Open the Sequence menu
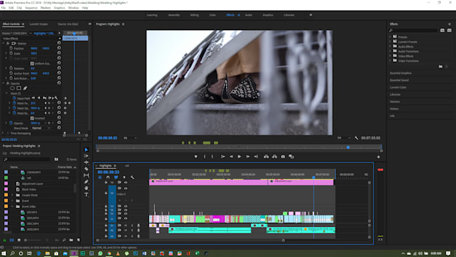This screenshot has height=257, width=456. pyautogui.click(x=31, y=8)
